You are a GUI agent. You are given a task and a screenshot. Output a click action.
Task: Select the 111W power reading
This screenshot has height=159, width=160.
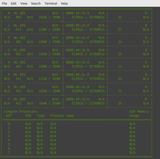(x=43, y=79)
